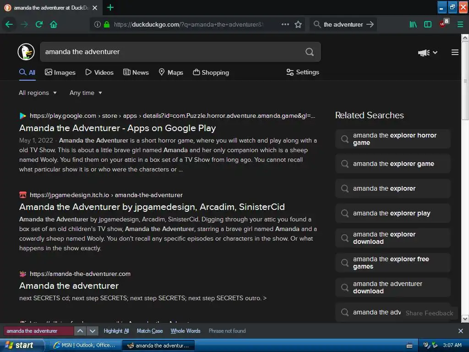Search related 'amanda the explorer download'
Screen dimensions: 469x352
(x=393, y=238)
